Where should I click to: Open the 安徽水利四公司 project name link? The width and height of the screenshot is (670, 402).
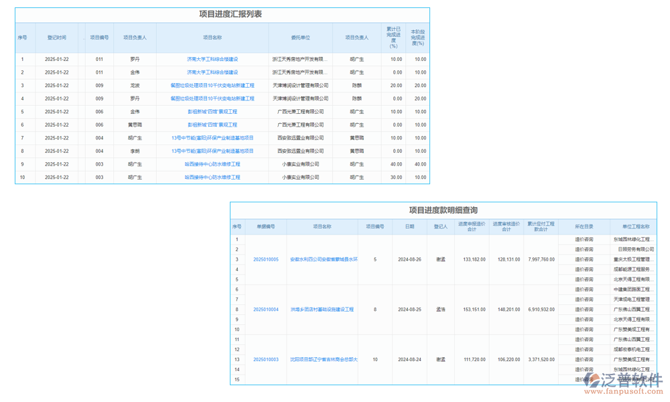pos(324,259)
